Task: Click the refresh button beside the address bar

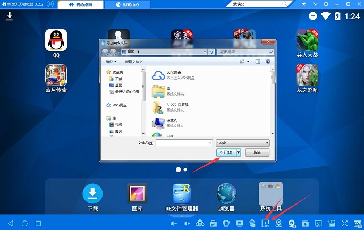Action: (x=211, y=52)
